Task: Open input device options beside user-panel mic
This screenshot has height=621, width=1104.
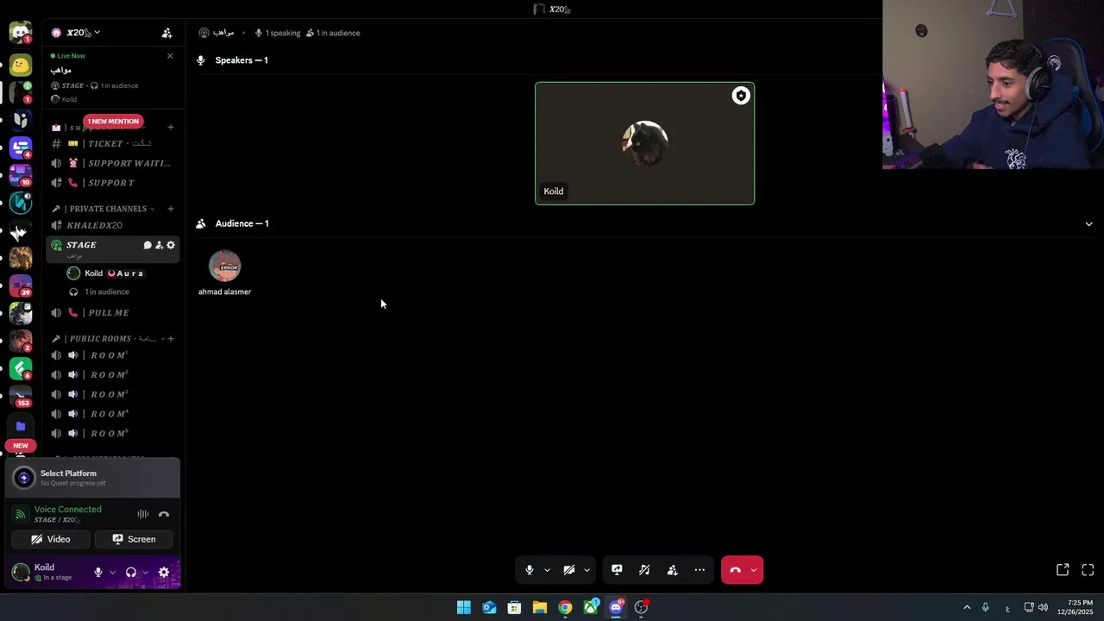Action: click(x=112, y=573)
